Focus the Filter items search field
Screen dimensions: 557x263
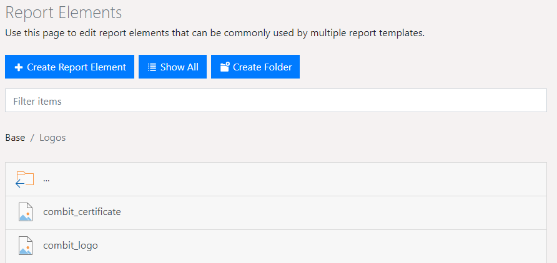[x=275, y=101]
